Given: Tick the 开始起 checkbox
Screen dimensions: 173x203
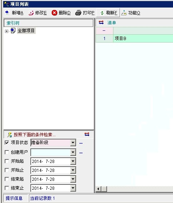Looking at the screenshot, I should 7,161.
